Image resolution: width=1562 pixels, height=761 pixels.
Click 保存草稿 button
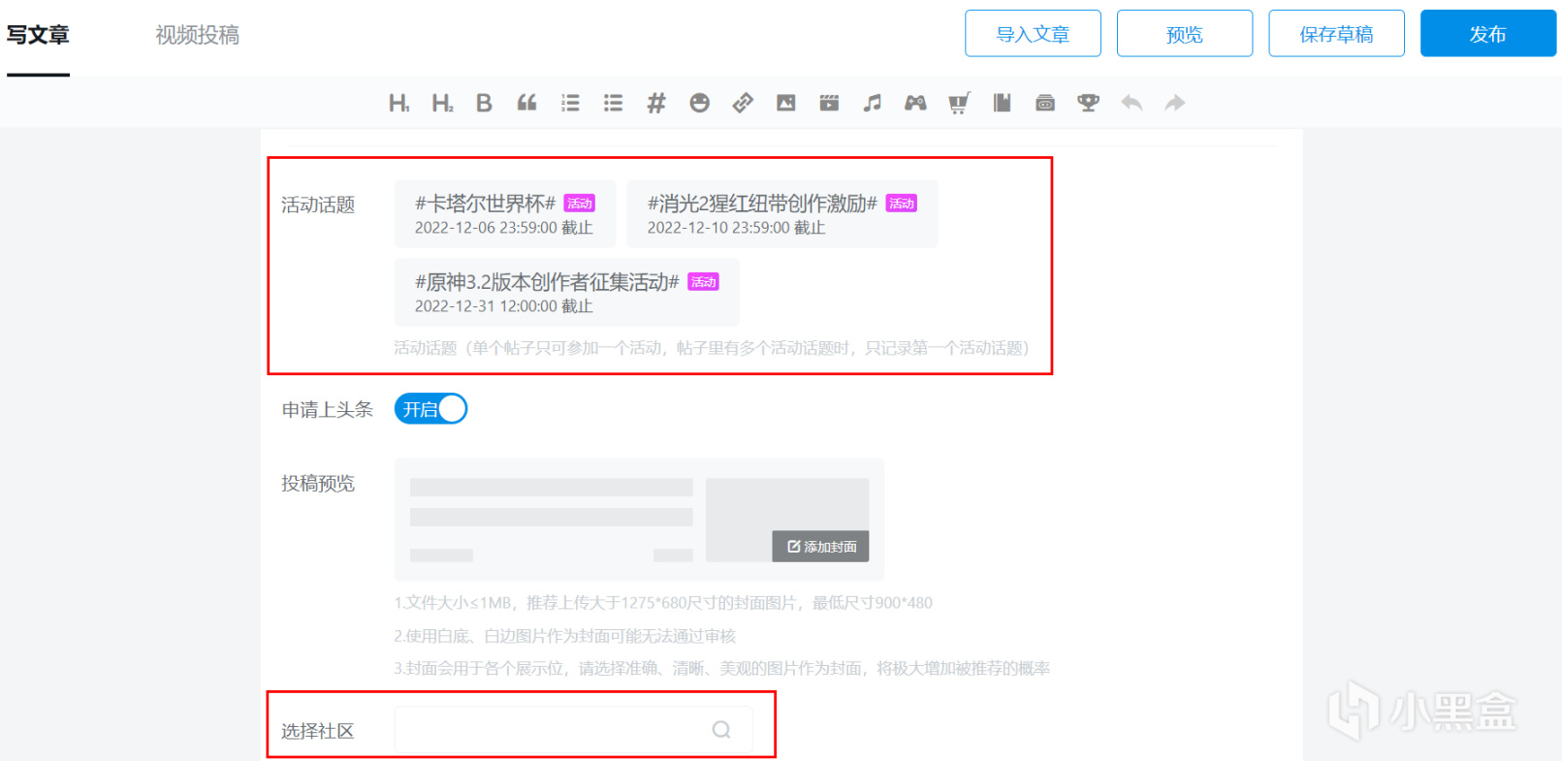pyautogui.click(x=1336, y=34)
